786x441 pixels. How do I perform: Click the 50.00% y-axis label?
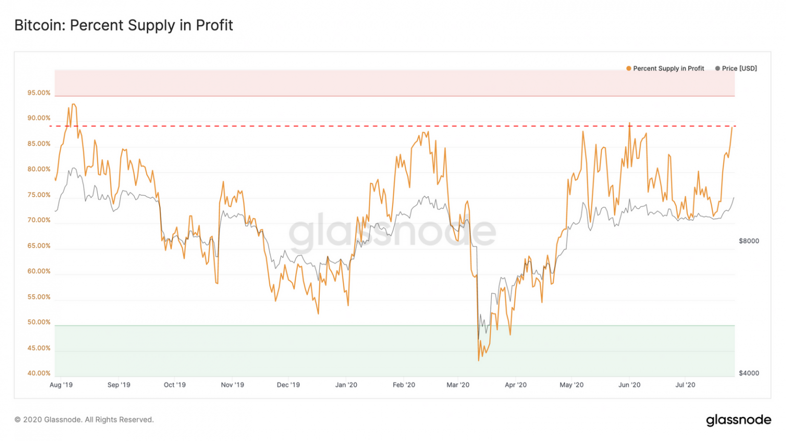pyautogui.click(x=39, y=322)
